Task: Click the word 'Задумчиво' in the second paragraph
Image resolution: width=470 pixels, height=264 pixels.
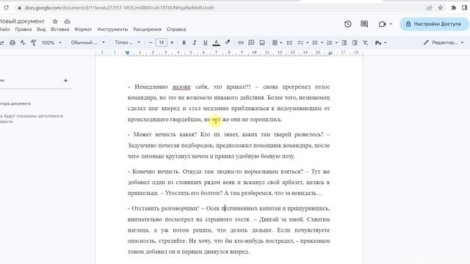Action: coord(142,145)
